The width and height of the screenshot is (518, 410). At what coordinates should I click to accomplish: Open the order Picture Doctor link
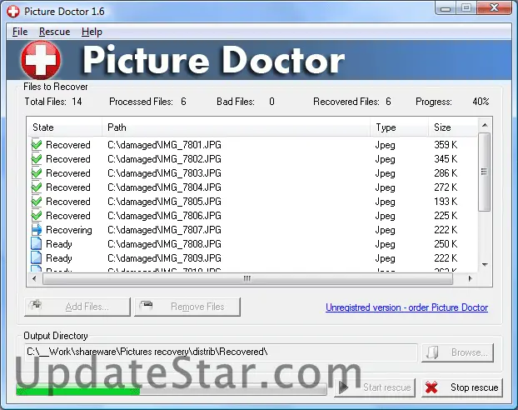[406, 307]
